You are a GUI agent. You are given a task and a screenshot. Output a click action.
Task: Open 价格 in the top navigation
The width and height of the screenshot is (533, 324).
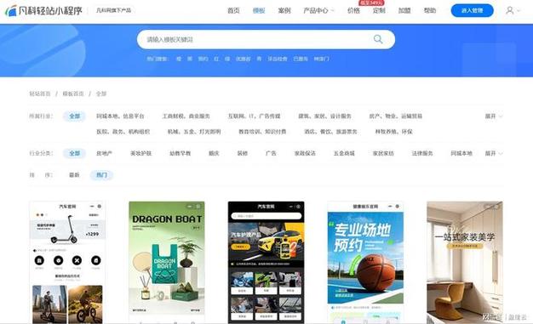pos(353,10)
